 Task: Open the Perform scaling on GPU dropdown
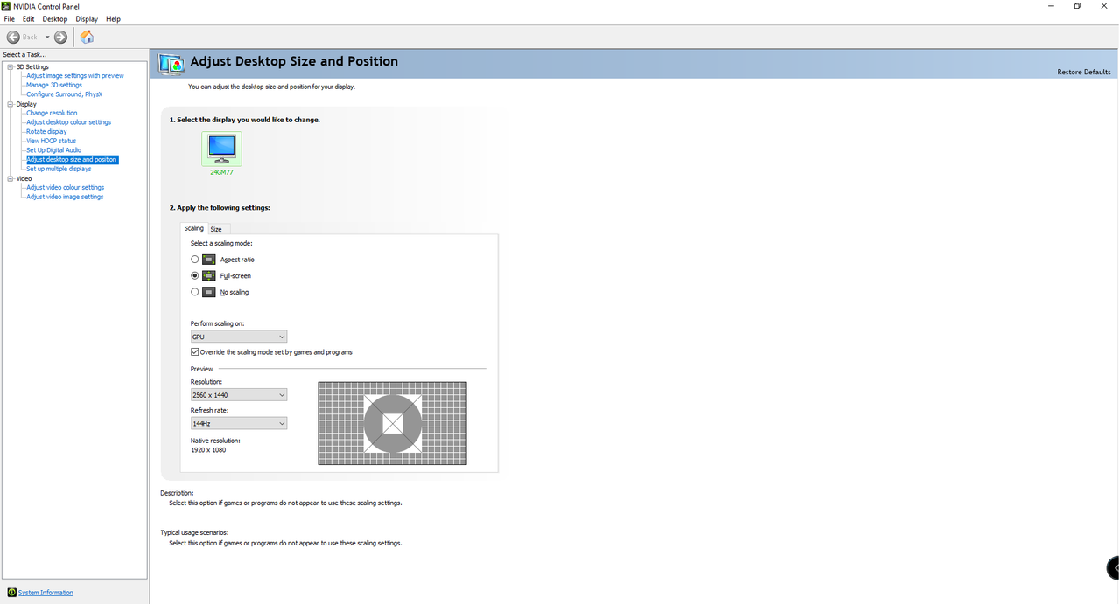tap(239, 337)
